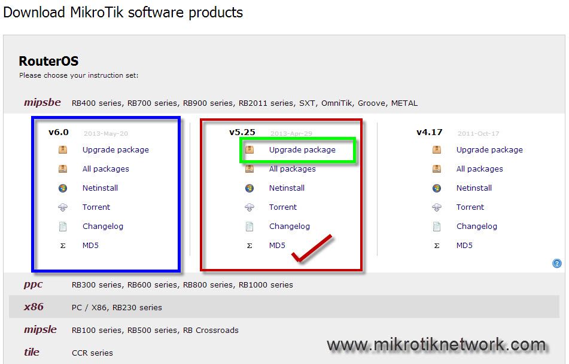Click the v5.25 Changelog document icon
The height and width of the screenshot is (364, 569).
[249, 227]
